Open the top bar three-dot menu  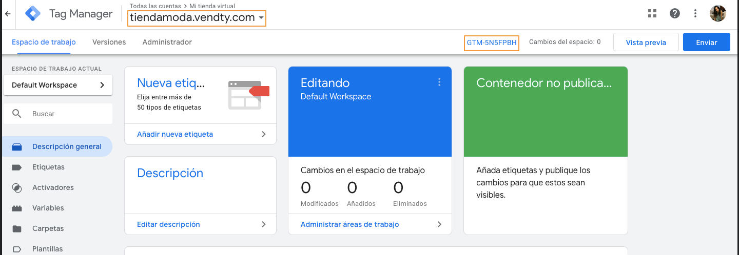(695, 14)
